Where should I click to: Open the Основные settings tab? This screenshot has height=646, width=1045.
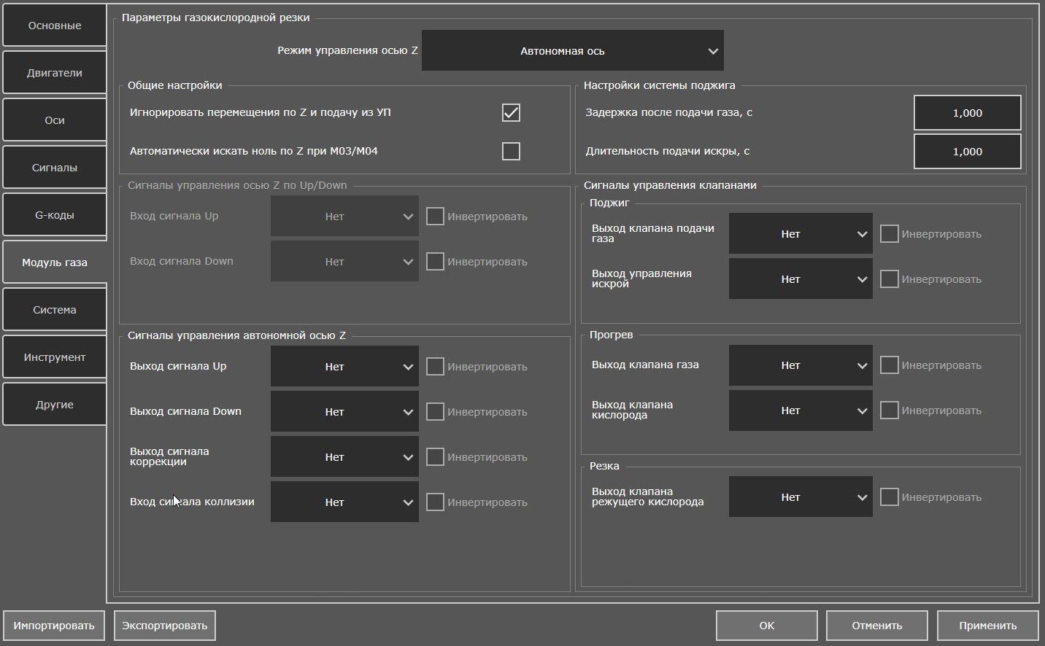click(x=55, y=26)
